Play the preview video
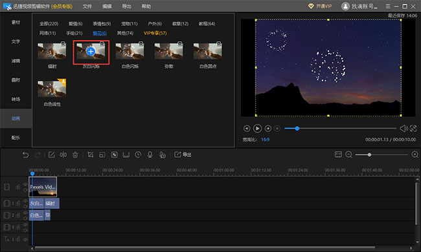 pos(257,129)
